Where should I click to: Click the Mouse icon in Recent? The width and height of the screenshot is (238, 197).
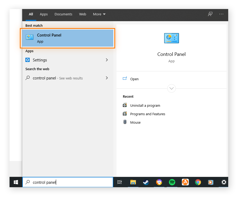pos(125,122)
